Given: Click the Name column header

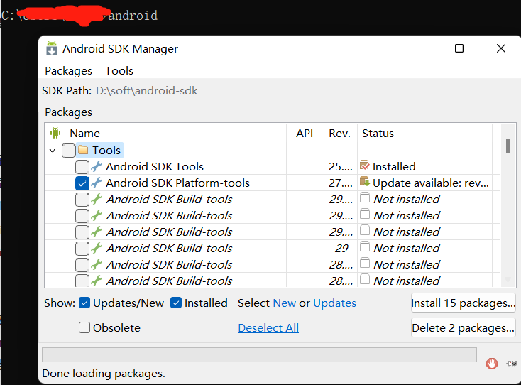Looking at the screenshot, I should 84,133.
